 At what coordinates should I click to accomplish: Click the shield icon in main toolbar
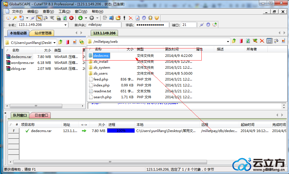pyautogui.click(x=157, y=18)
